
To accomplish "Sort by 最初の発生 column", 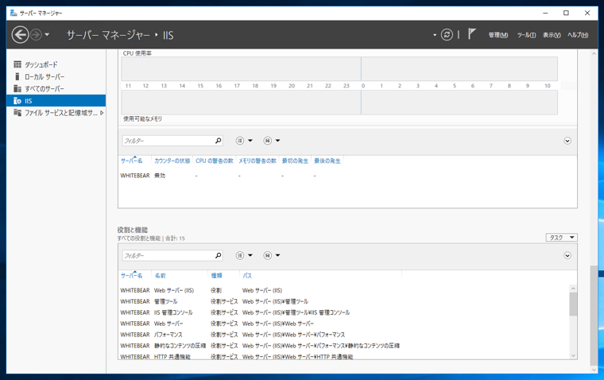I will pyautogui.click(x=295, y=161).
